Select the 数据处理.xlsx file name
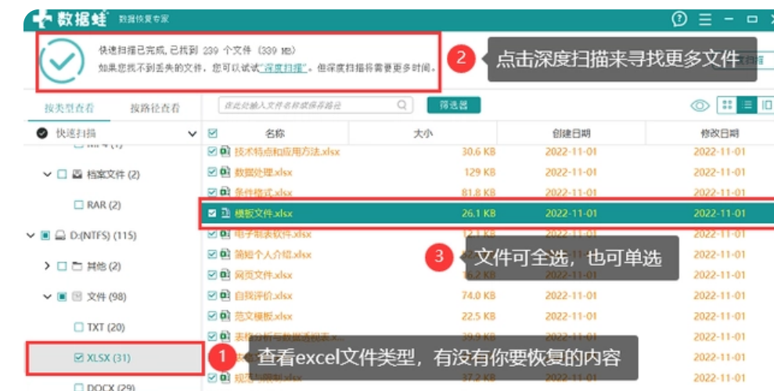Viewport: 774px width, 391px height. (263, 172)
